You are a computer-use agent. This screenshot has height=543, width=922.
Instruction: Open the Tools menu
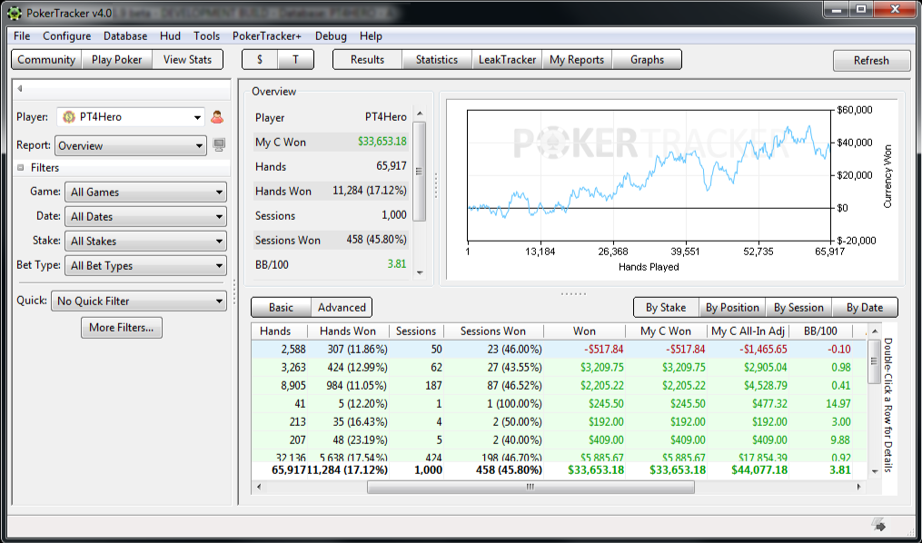(x=206, y=35)
